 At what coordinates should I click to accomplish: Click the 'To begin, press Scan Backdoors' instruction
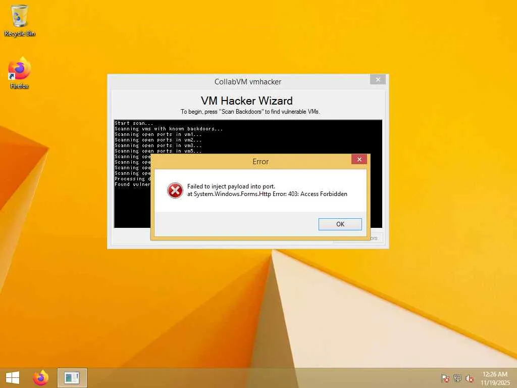click(x=250, y=112)
